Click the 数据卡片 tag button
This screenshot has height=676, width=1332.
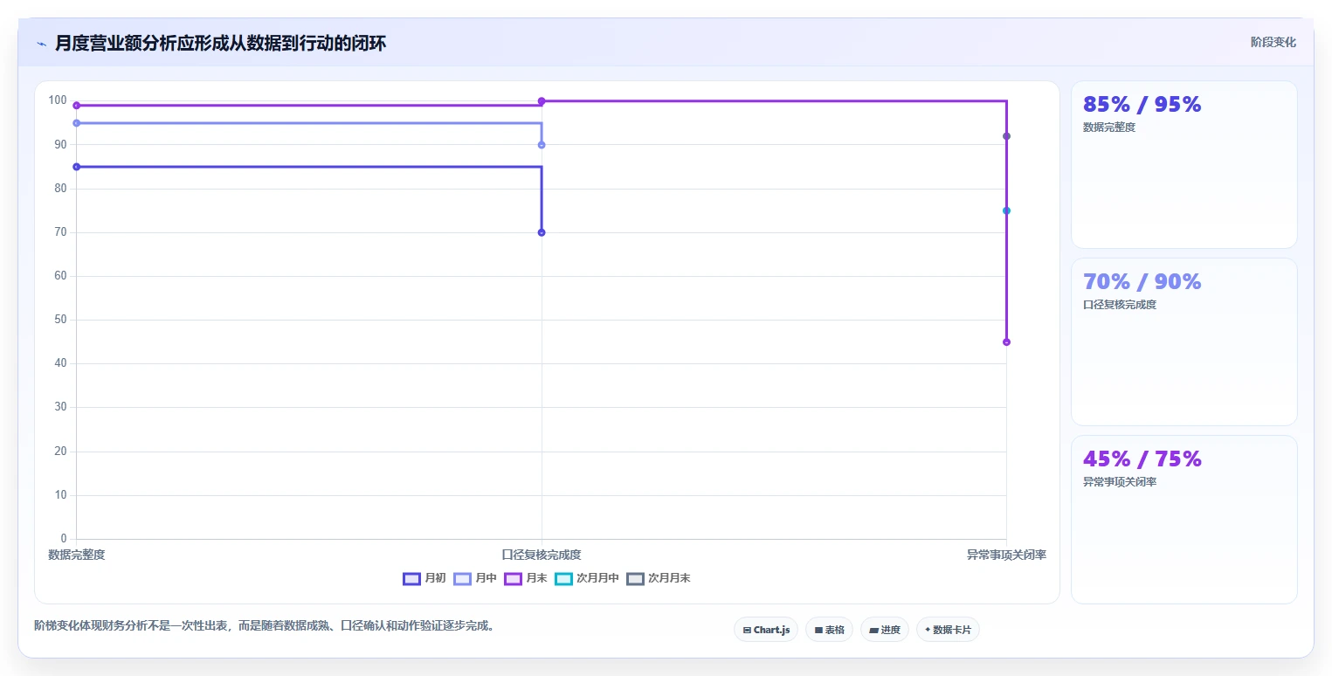click(948, 630)
